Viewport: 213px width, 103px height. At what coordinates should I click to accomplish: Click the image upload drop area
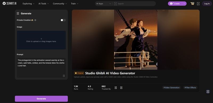click(41, 40)
